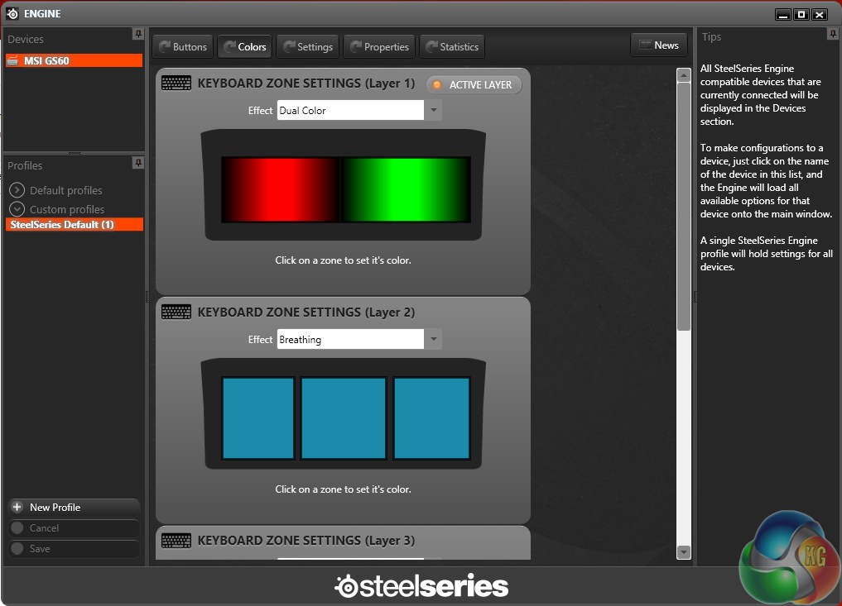Pin the Devices panel

[138, 35]
